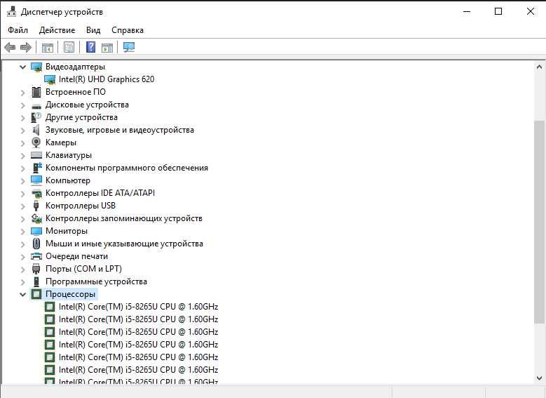The height and width of the screenshot is (398, 546).
Task: Click the Back arrow toolbar icon
Action: pyautogui.click(x=10, y=47)
